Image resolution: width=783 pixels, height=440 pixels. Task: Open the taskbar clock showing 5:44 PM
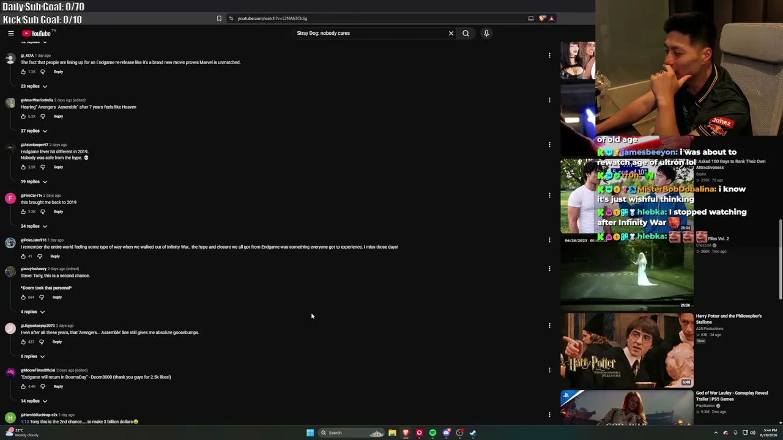click(769, 433)
